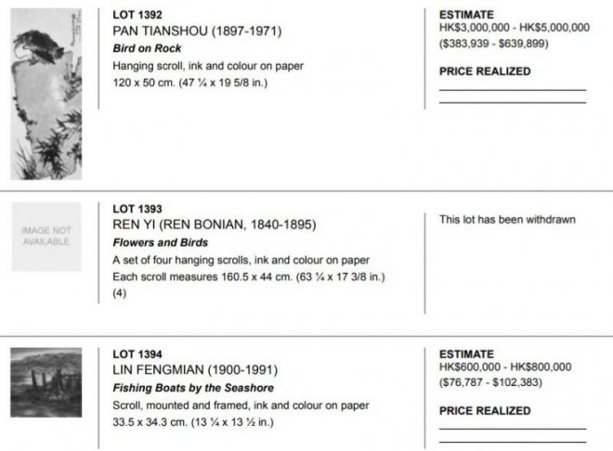Viewport: 613px width, 451px height.
Task: Select the LOT 1392 heading
Action: [x=137, y=16]
